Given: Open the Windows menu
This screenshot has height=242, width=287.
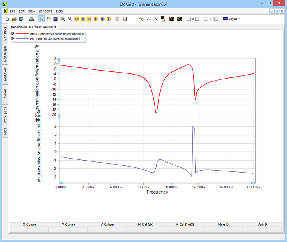Looking at the screenshot, I should (x=45, y=11).
